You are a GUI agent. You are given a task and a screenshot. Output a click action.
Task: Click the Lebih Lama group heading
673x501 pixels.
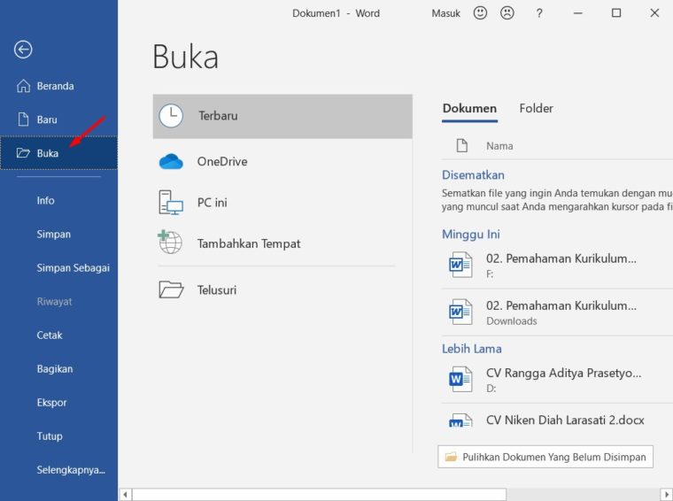click(x=472, y=349)
